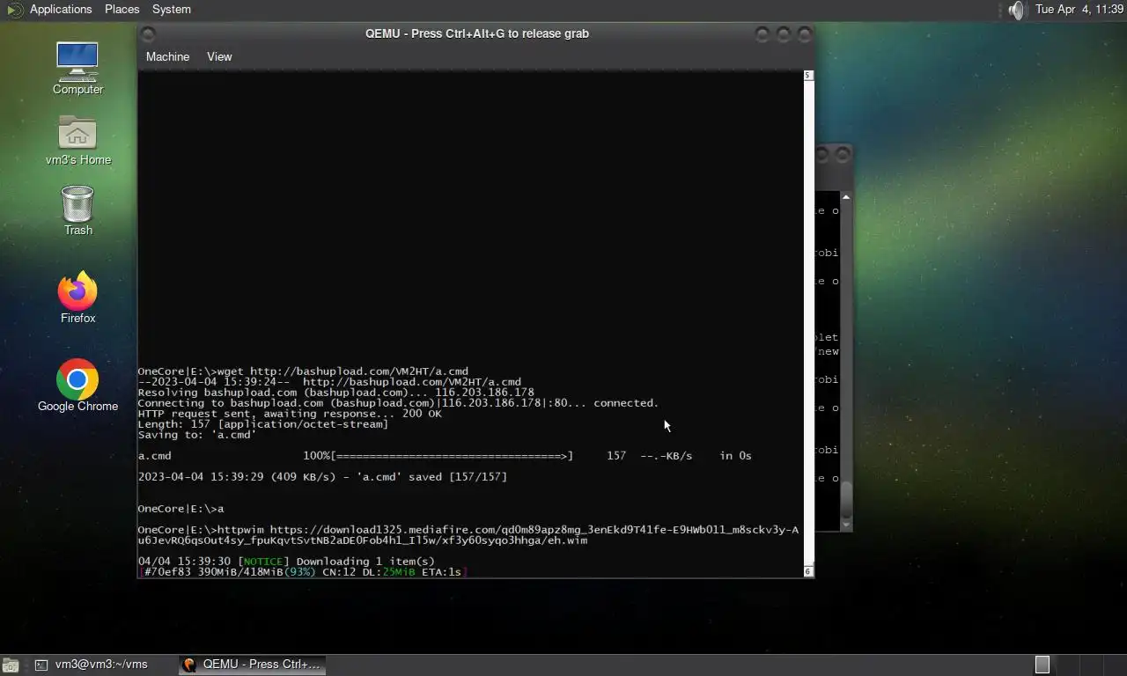
Task: Click the clock showing Tue Apr 4, 11:39
Action: pos(1079,9)
